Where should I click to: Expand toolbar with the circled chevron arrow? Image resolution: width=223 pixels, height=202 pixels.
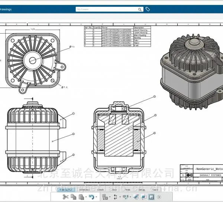pyautogui.click(x=159, y=197)
